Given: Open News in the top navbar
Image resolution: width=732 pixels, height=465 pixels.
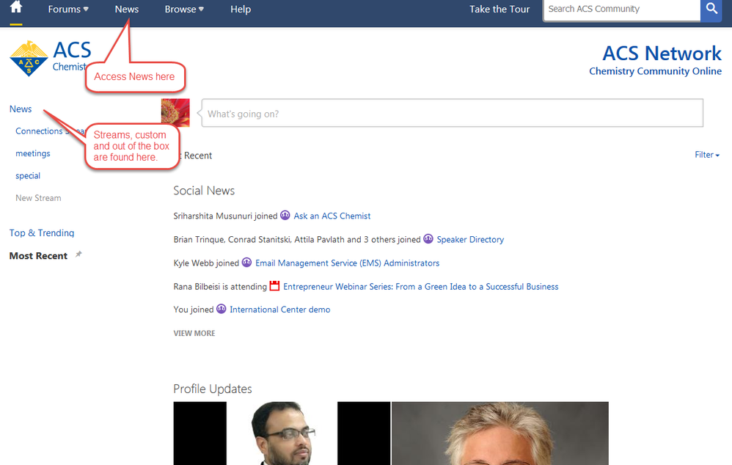Looking at the screenshot, I should click(127, 10).
